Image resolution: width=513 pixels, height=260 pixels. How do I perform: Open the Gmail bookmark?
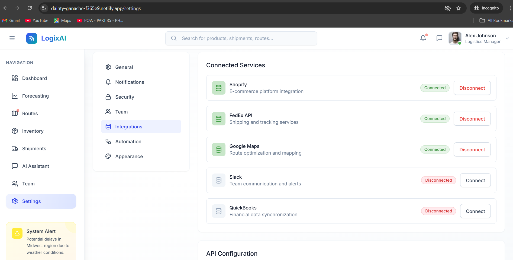click(11, 21)
